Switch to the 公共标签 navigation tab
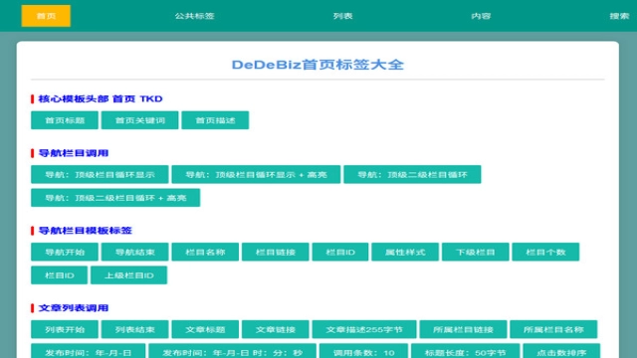The width and height of the screenshot is (637, 358). click(194, 16)
